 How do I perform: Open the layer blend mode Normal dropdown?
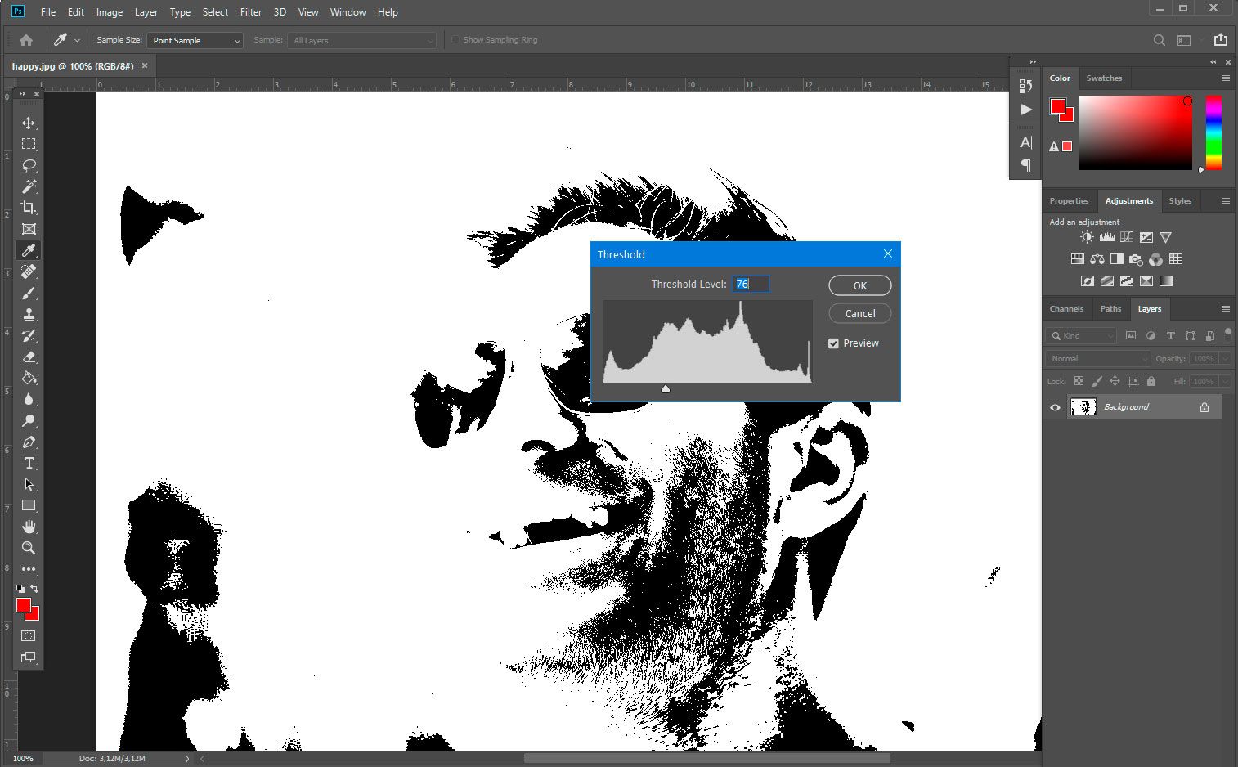pos(1098,359)
